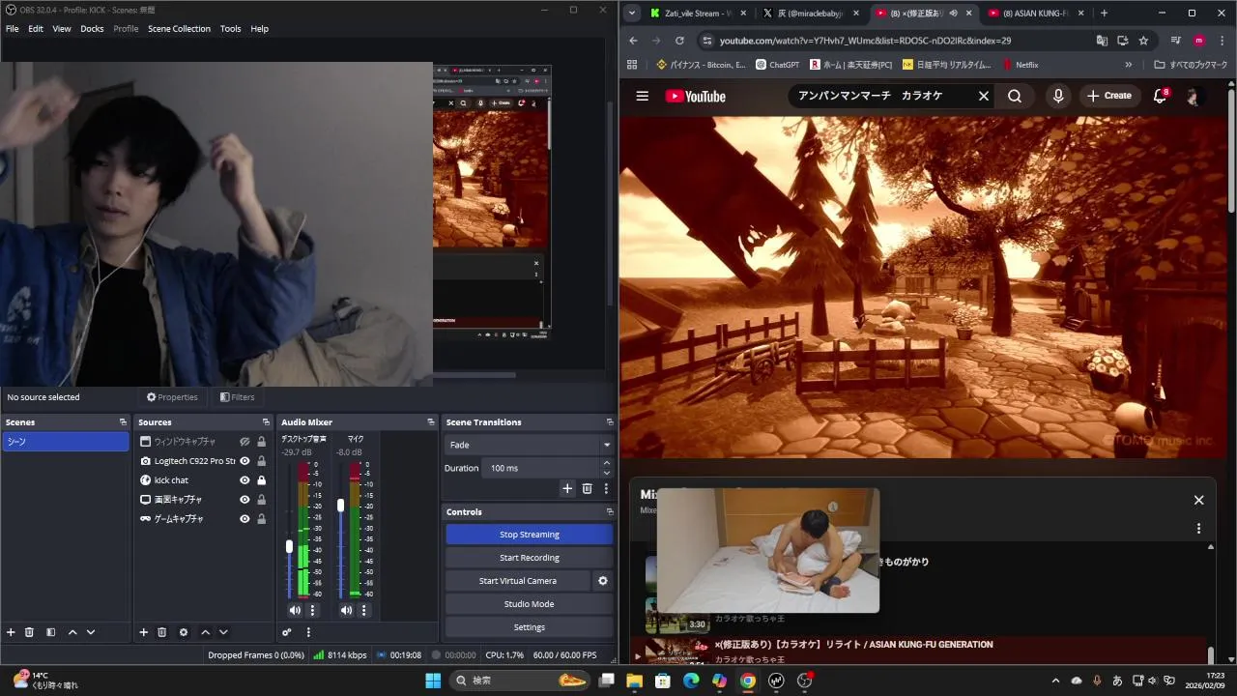The height and width of the screenshot is (696, 1237).
Task: Close the YouTube mix playlist panel
Action: pyautogui.click(x=1198, y=500)
